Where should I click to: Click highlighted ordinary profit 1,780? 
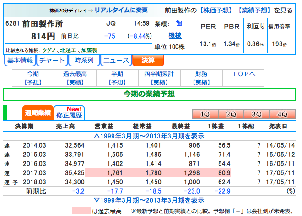(153, 173)
